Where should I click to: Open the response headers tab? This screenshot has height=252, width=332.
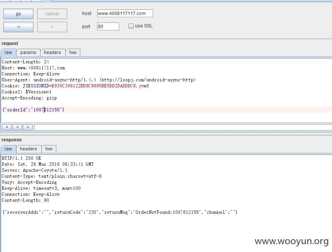pyautogui.click(x=29, y=149)
